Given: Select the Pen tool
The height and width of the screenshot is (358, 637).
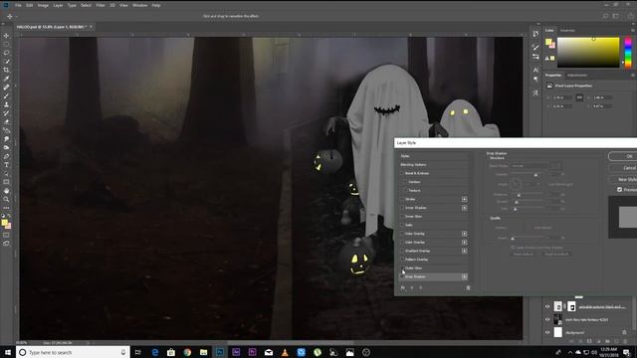Looking at the screenshot, I should [6, 156].
